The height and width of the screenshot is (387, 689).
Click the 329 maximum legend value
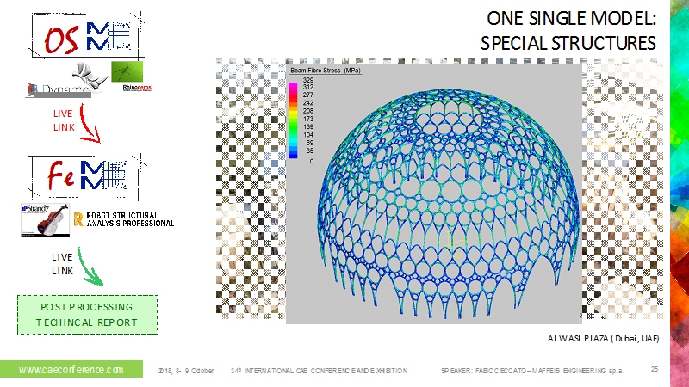pyautogui.click(x=307, y=80)
